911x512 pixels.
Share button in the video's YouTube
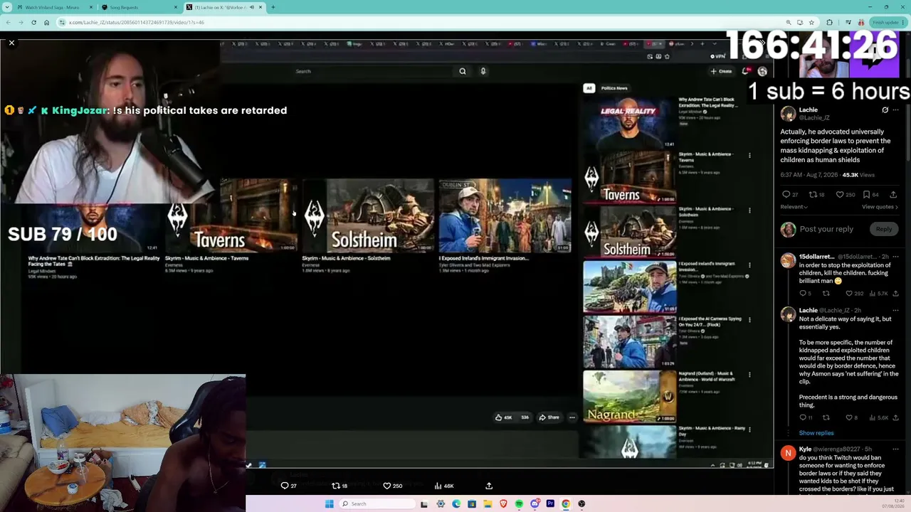549,417
